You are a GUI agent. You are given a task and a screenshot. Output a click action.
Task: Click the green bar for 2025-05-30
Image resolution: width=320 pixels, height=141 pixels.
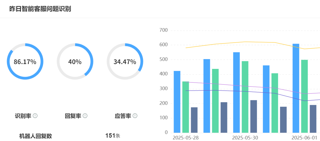click(245, 97)
